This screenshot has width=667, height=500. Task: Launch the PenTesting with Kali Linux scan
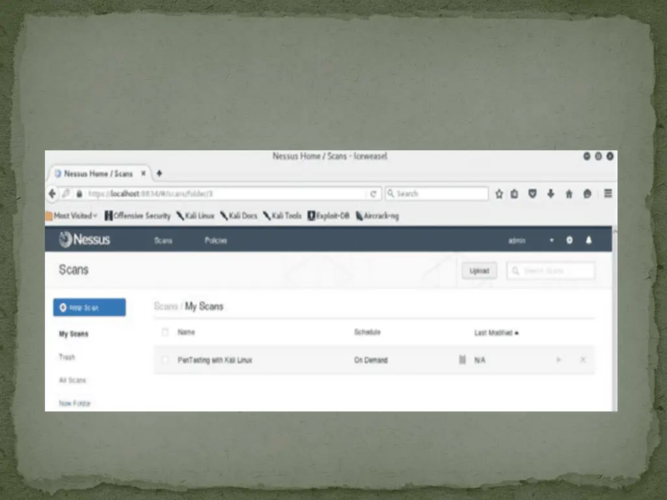coord(558,360)
